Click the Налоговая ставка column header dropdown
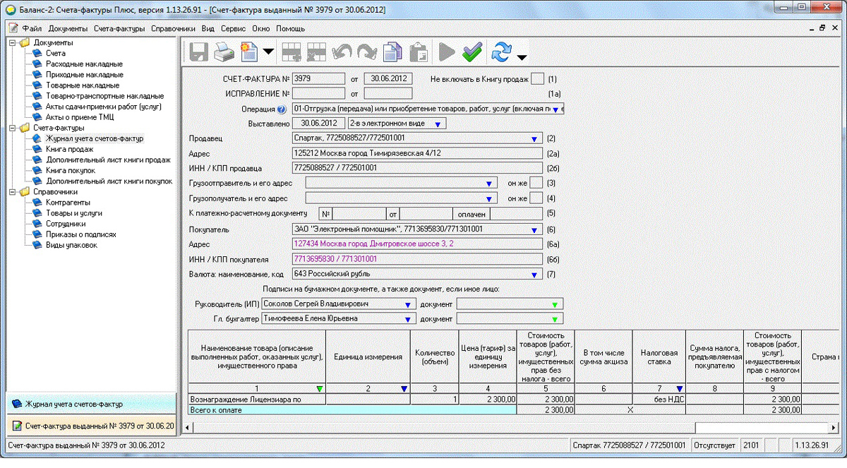The image size is (847, 468). (679, 389)
